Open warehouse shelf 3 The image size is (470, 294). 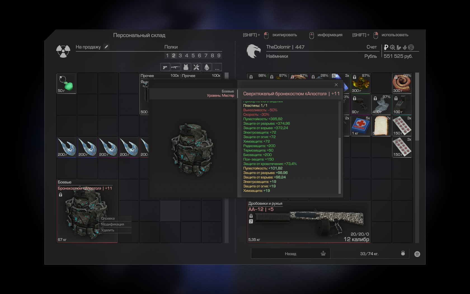point(180,55)
